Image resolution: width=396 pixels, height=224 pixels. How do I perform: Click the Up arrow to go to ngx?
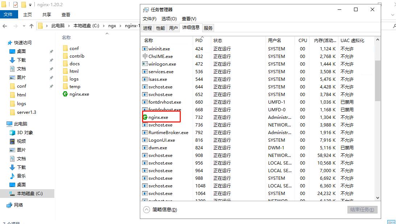coord(32,26)
